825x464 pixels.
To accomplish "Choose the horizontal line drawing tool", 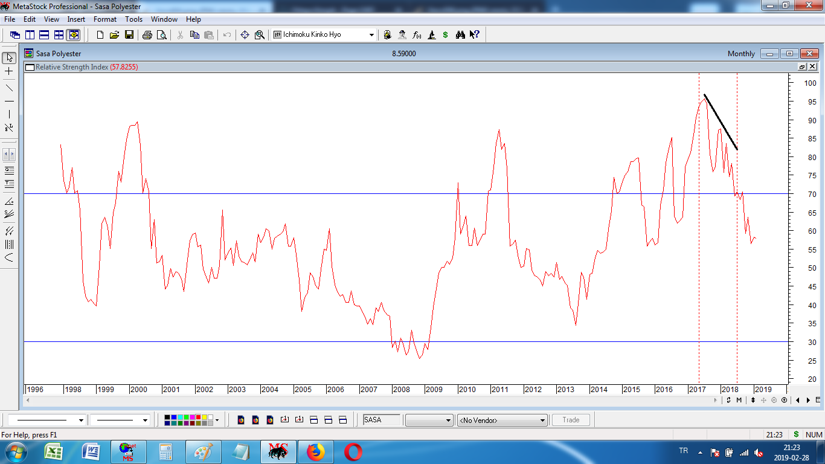I will coord(9,101).
